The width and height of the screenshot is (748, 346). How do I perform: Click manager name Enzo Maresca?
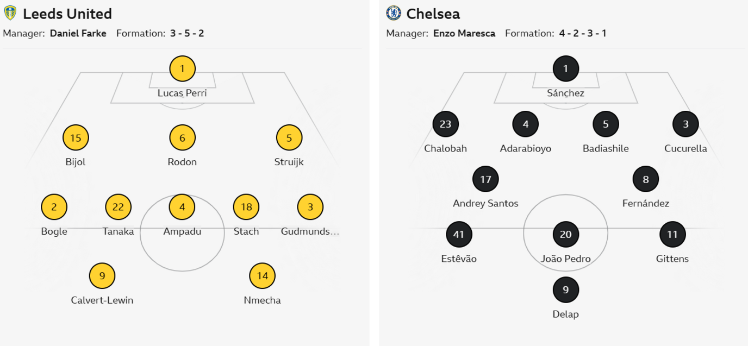pyautogui.click(x=464, y=33)
